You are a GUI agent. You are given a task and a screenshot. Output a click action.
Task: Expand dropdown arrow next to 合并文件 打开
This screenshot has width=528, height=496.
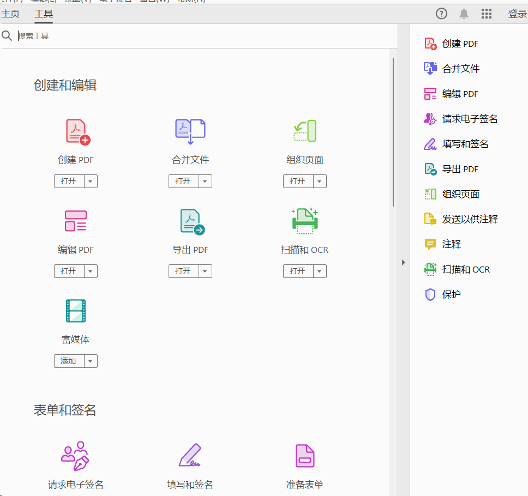[x=205, y=182]
